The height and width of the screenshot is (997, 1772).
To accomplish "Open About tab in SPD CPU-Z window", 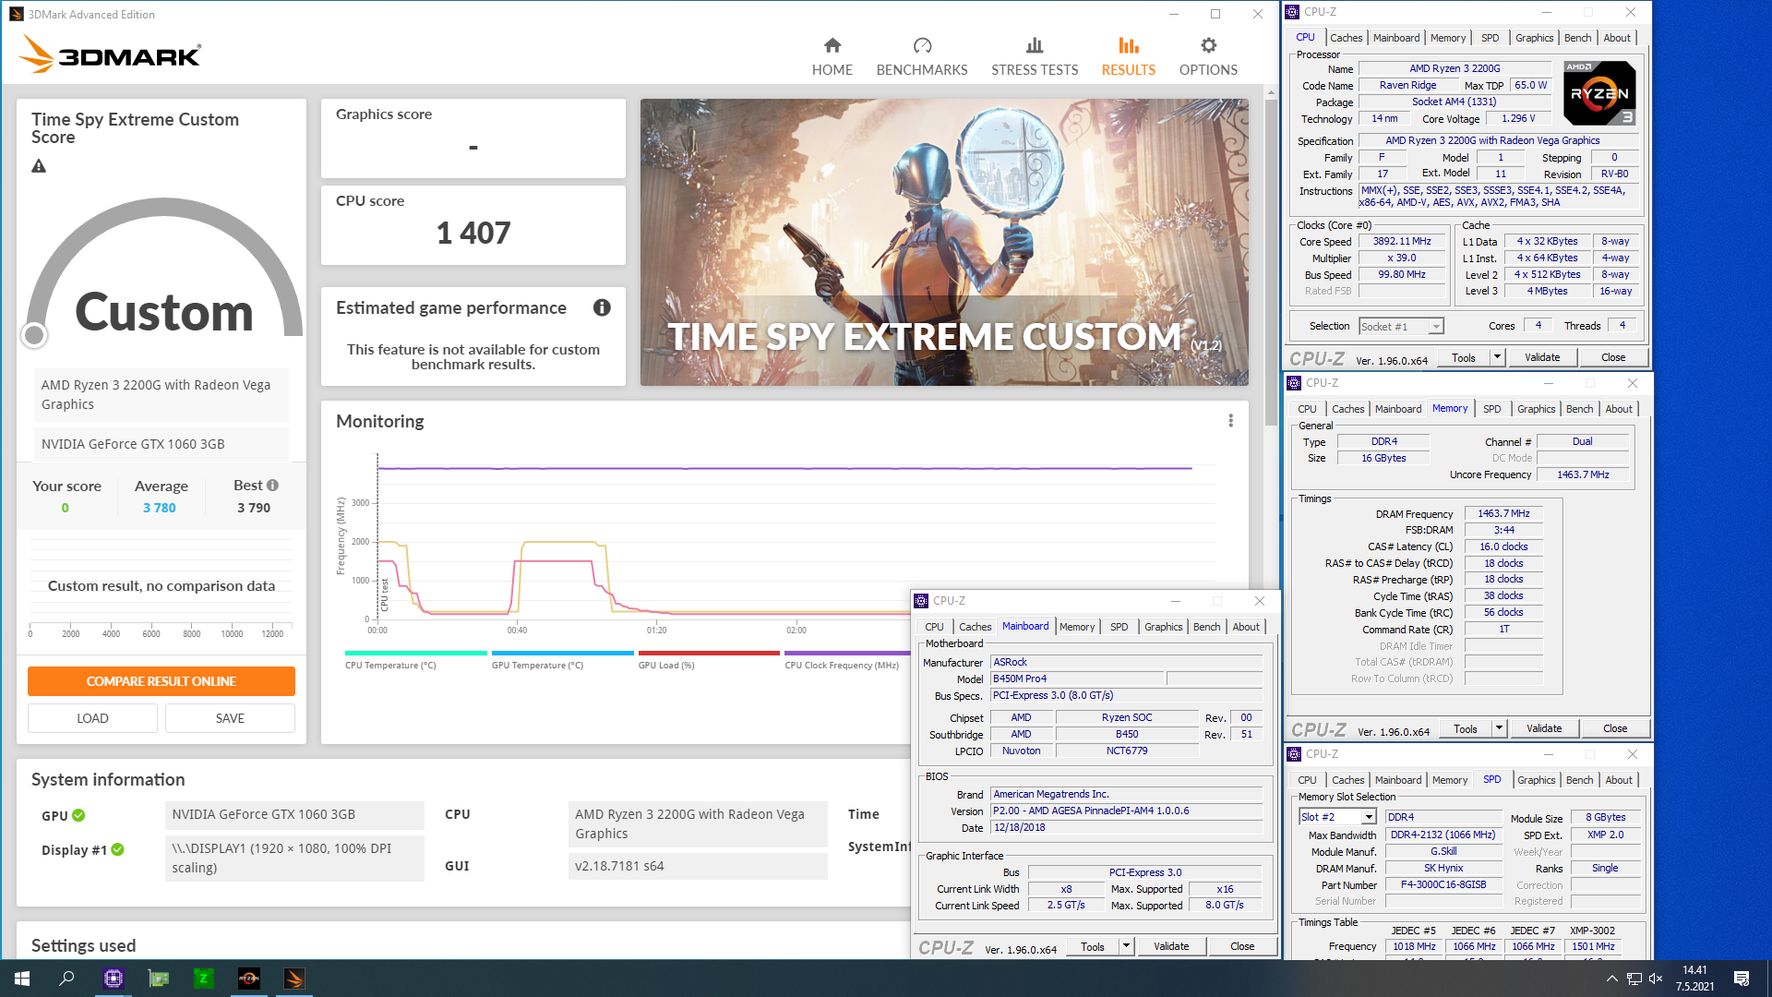I will point(1618,780).
